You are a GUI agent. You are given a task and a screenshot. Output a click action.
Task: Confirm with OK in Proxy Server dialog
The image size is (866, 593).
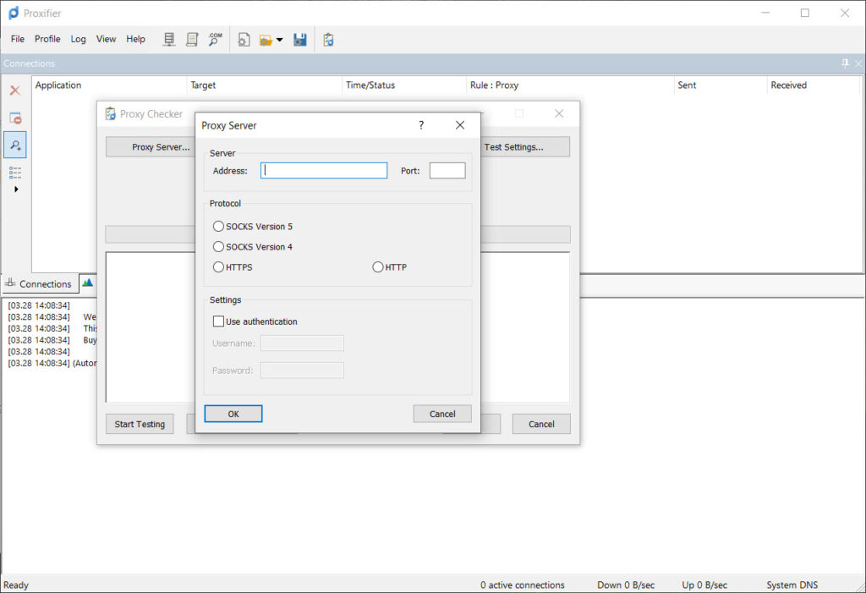(233, 414)
